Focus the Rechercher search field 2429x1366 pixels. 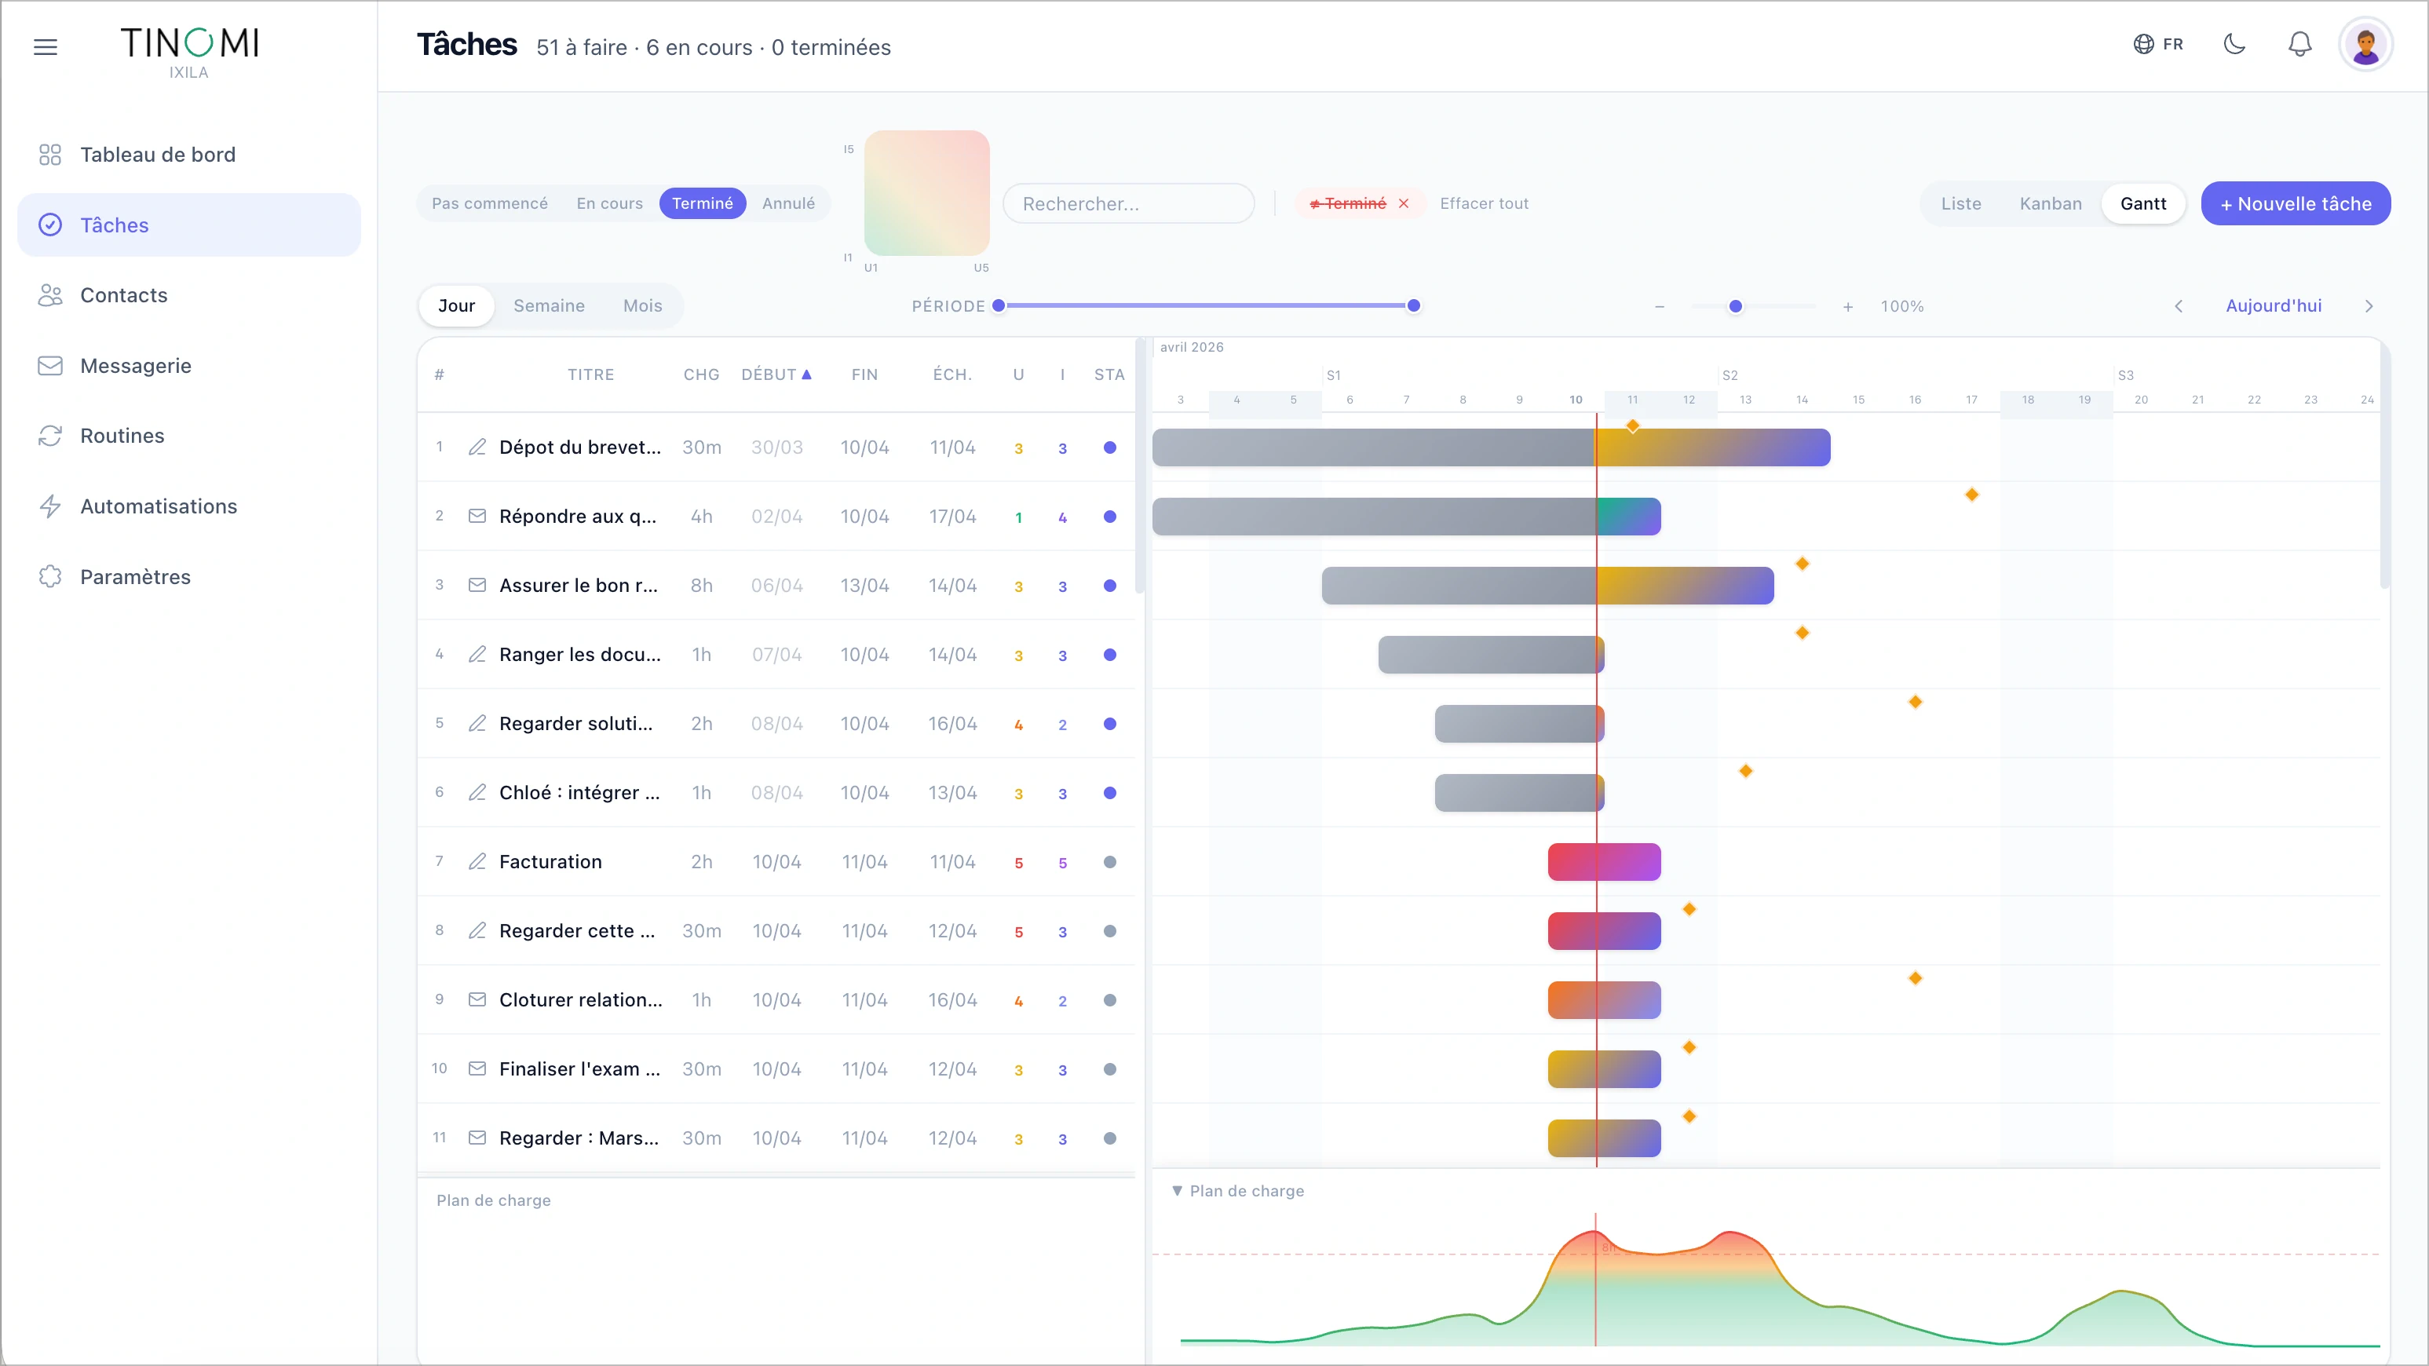coord(1129,203)
